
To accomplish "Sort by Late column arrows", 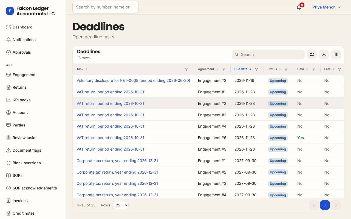I will tap(333, 69).
